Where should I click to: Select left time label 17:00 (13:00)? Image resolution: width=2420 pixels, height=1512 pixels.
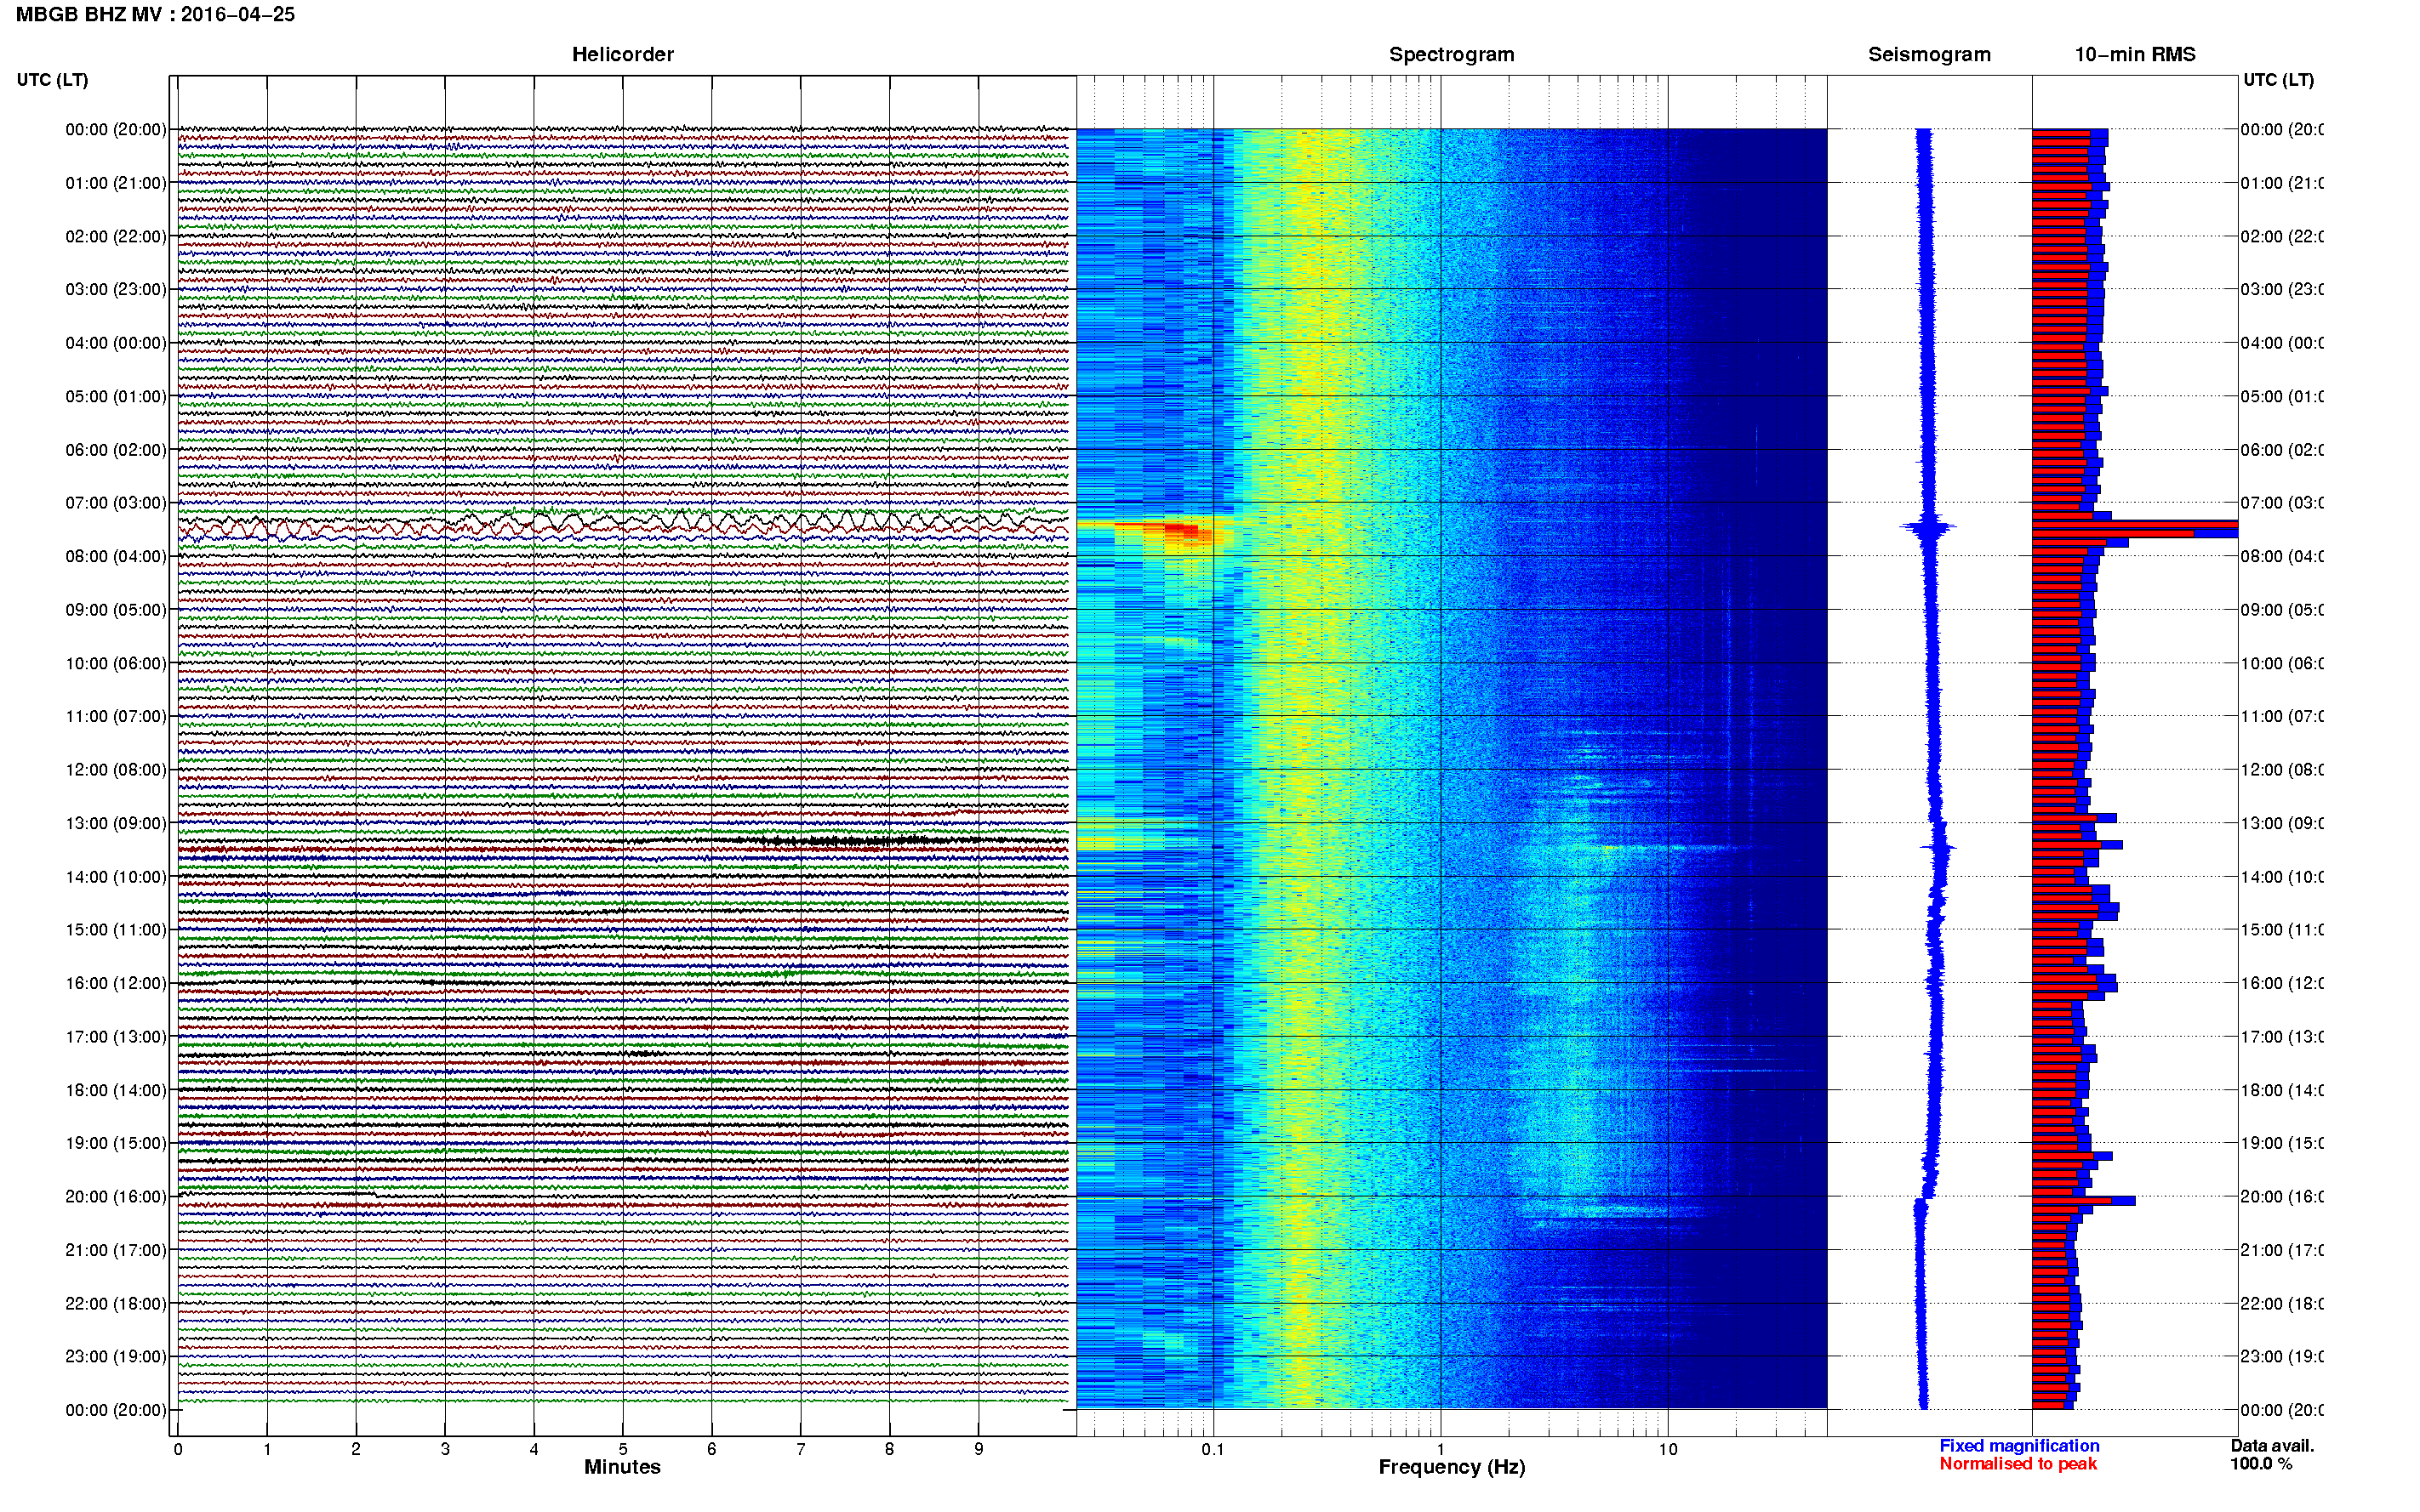[116, 1036]
